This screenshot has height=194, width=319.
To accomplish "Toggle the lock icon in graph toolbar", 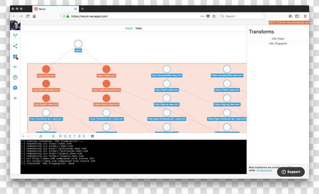I will pyautogui.click(x=41, y=136).
